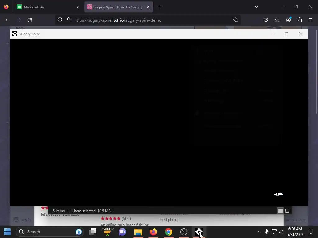This screenshot has height=238, width=318.
Task: Click the taskbar Search box
Action: [50, 232]
